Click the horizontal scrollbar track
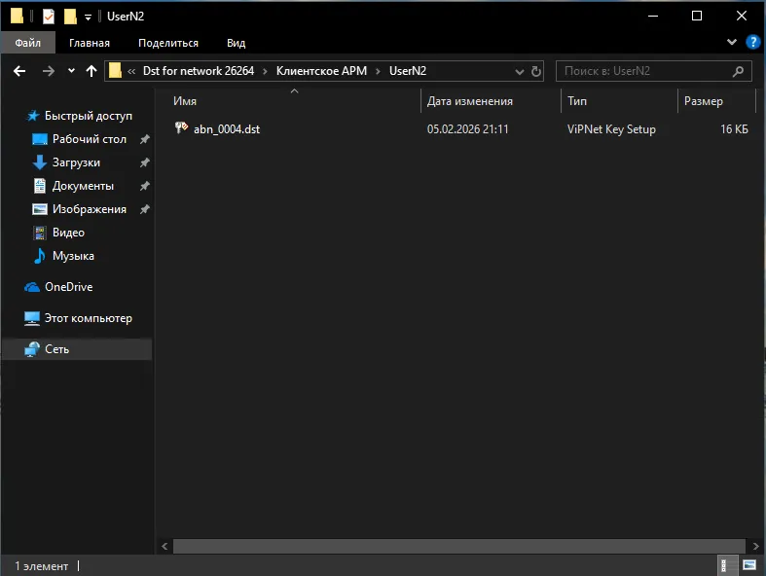This screenshot has height=576, width=766. [x=458, y=546]
